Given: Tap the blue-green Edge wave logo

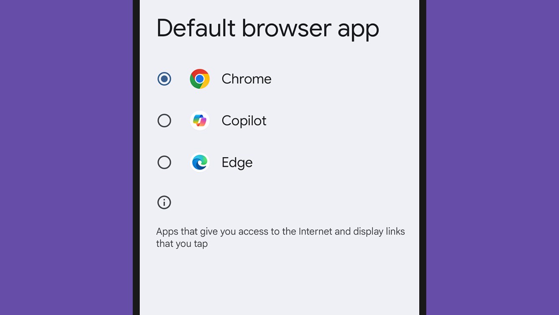Looking at the screenshot, I should (200, 163).
